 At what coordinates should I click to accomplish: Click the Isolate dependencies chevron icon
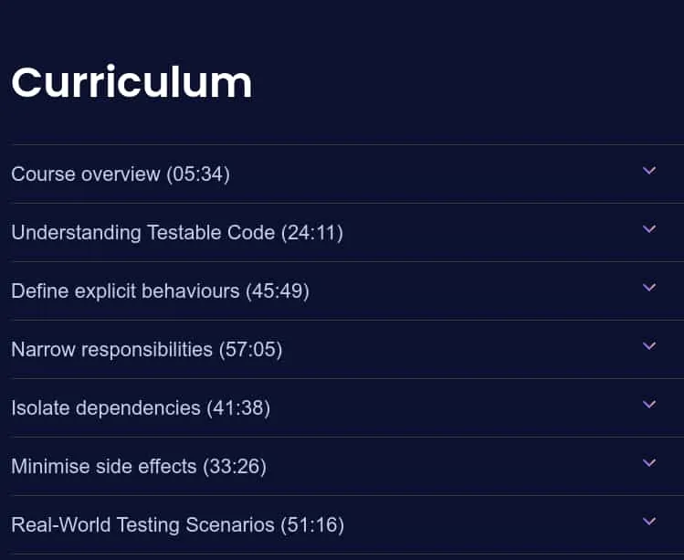point(649,404)
